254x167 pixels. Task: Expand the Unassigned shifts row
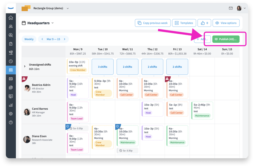25,66
